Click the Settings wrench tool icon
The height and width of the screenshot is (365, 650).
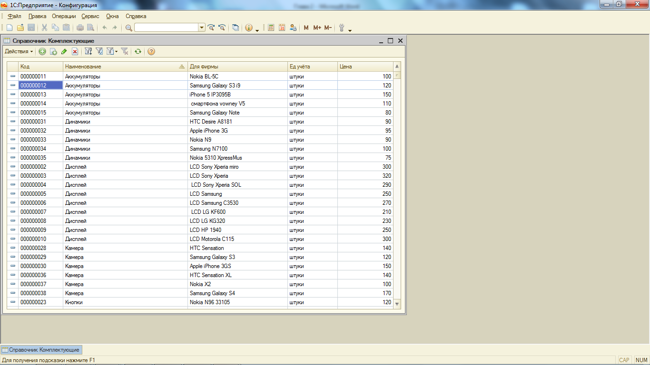341,28
